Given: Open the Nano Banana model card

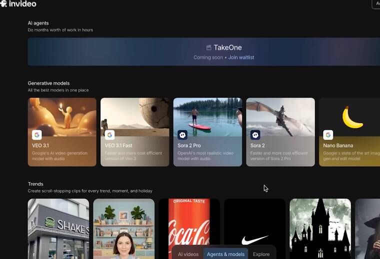Looking at the screenshot, I should pyautogui.click(x=349, y=132).
